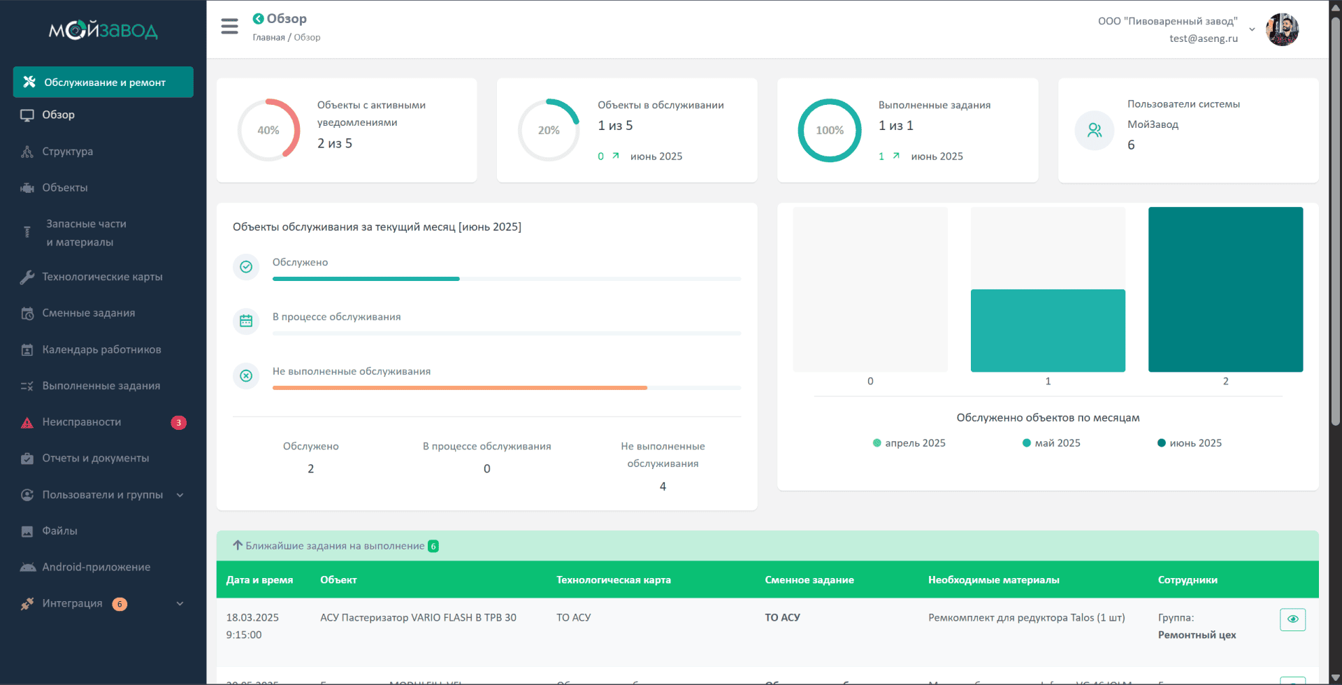The image size is (1342, 685).
Task: Click the users icon in Пользователи системы card
Action: [1094, 130]
